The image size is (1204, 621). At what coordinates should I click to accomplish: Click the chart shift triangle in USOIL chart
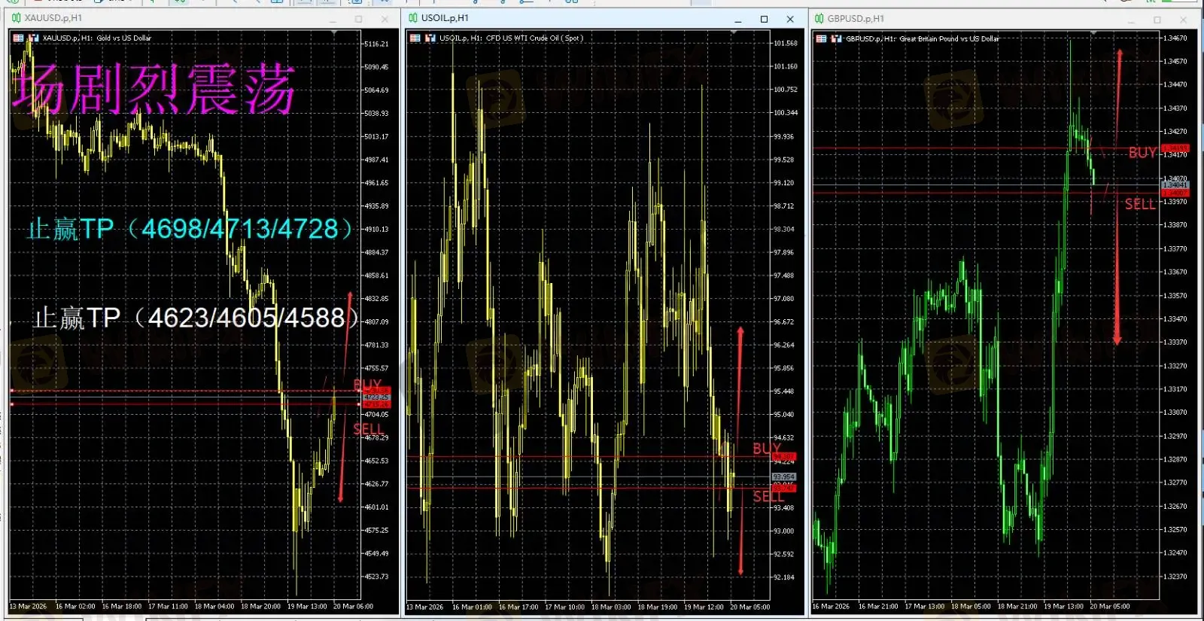(734, 33)
